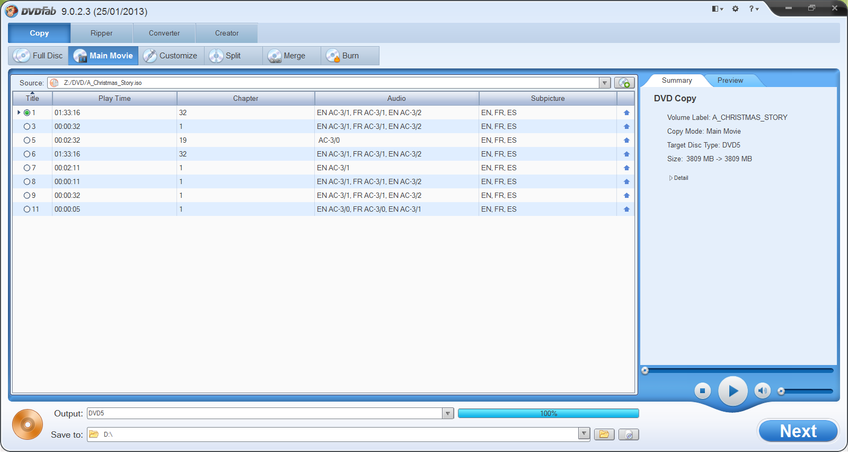The width and height of the screenshot is (848, 452).
Task: Open the Source path dropdown
Action: pos(605,83)
